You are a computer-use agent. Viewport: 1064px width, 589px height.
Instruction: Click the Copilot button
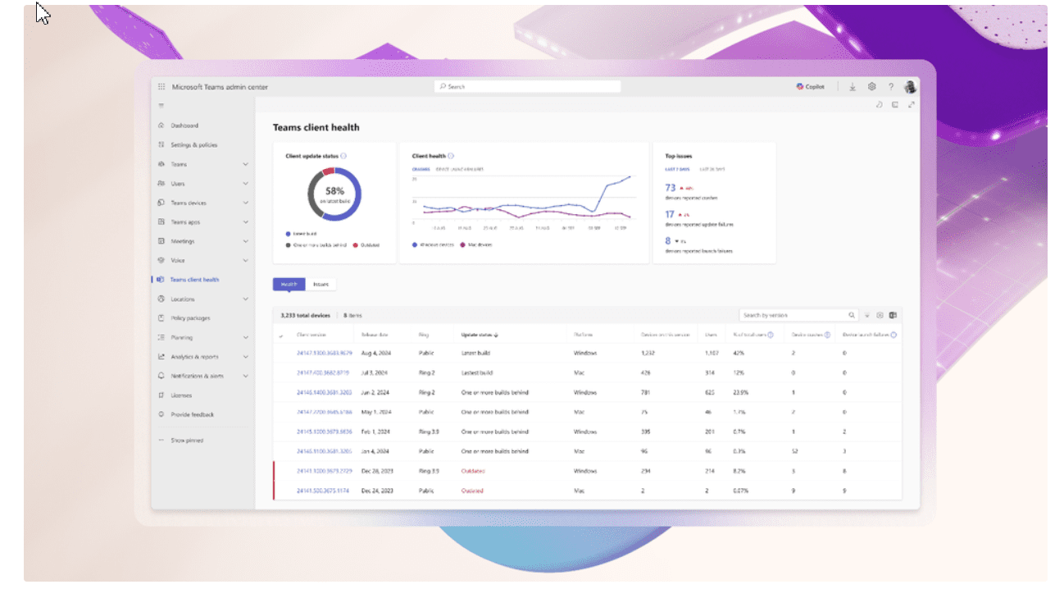tap(811, 87)
